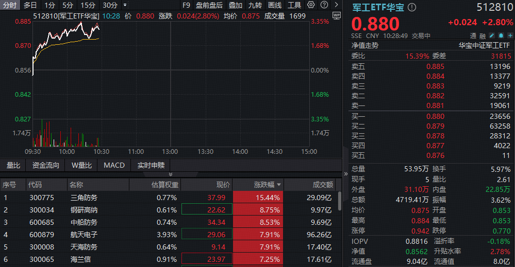
Task: Select the MACD indicator tab
Action: (x=114, y=165)
